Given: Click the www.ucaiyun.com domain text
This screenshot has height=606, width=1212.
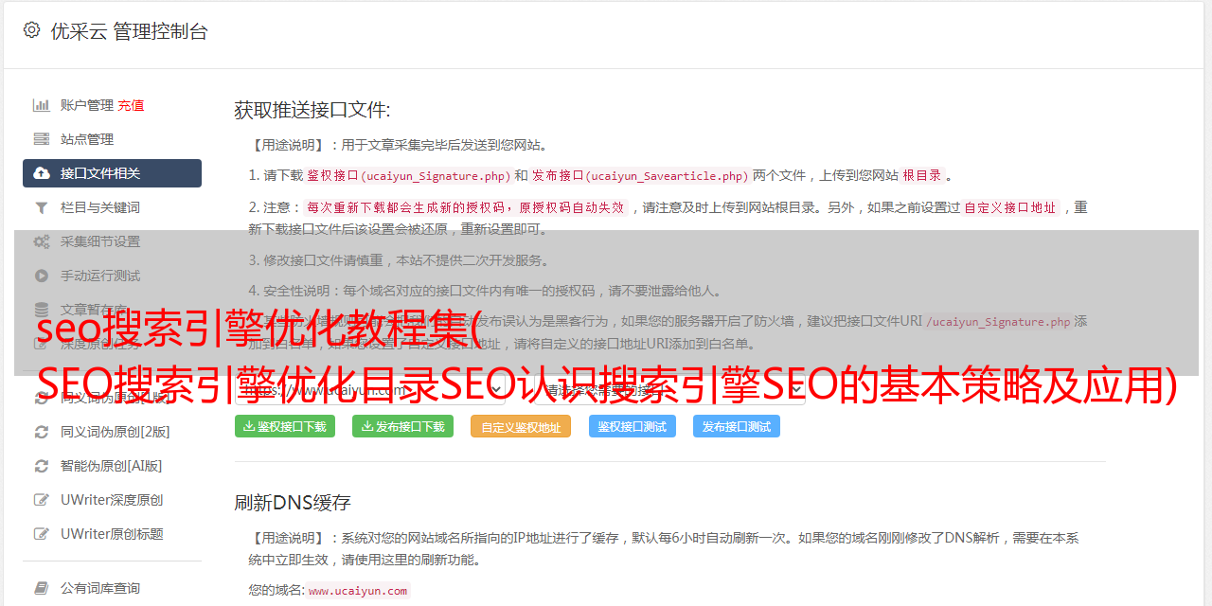Looking at the screenshot, I should [x=358, y=590].
